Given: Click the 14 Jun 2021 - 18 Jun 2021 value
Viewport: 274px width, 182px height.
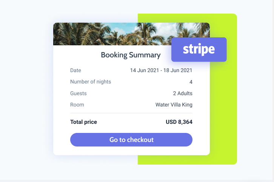Looking at the screenshot, I should 161,70.
